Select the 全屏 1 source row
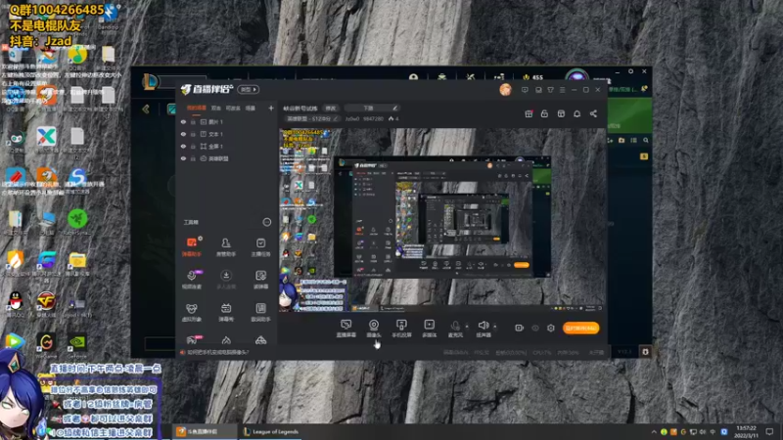Screen dimensions: 783x440 (x=227, y=146)
